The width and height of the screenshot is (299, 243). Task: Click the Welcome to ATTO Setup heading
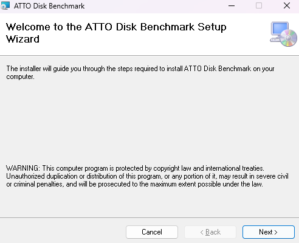(116, 33)
